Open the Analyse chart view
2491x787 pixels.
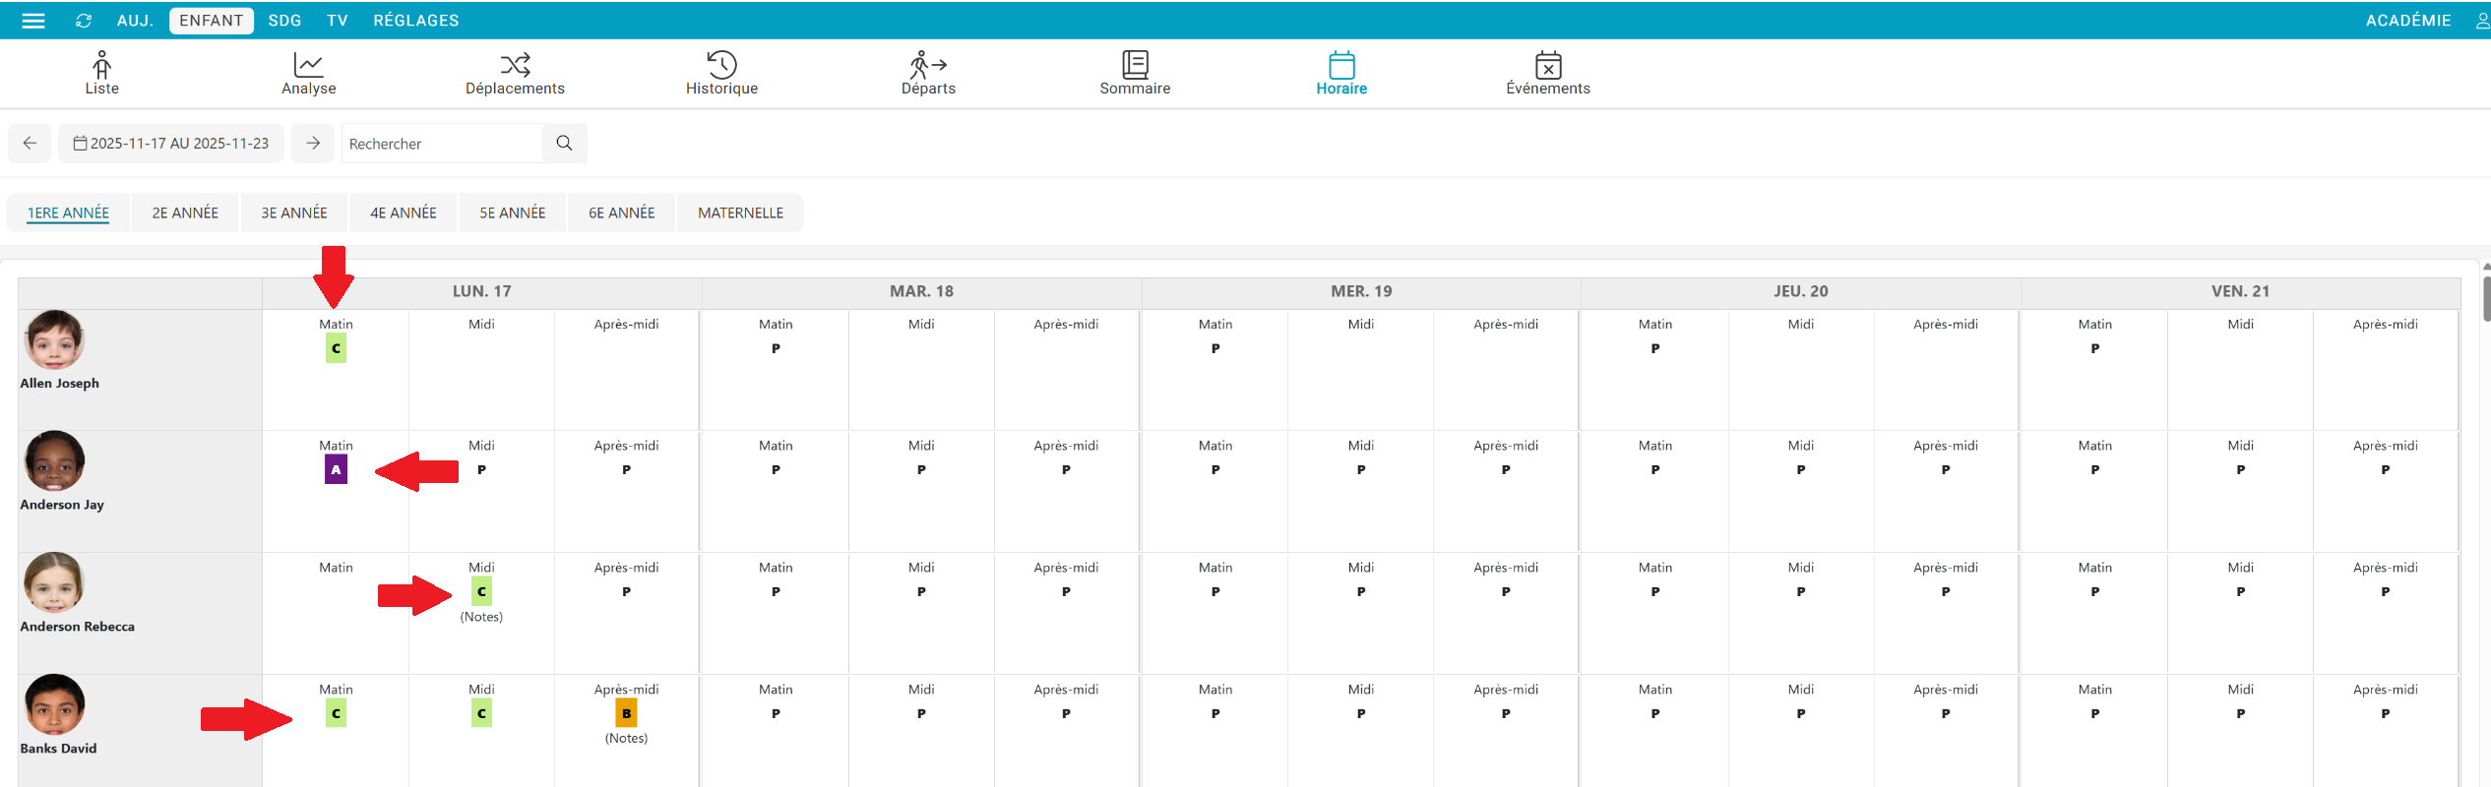pyautogui.click(x=308, y=74)
